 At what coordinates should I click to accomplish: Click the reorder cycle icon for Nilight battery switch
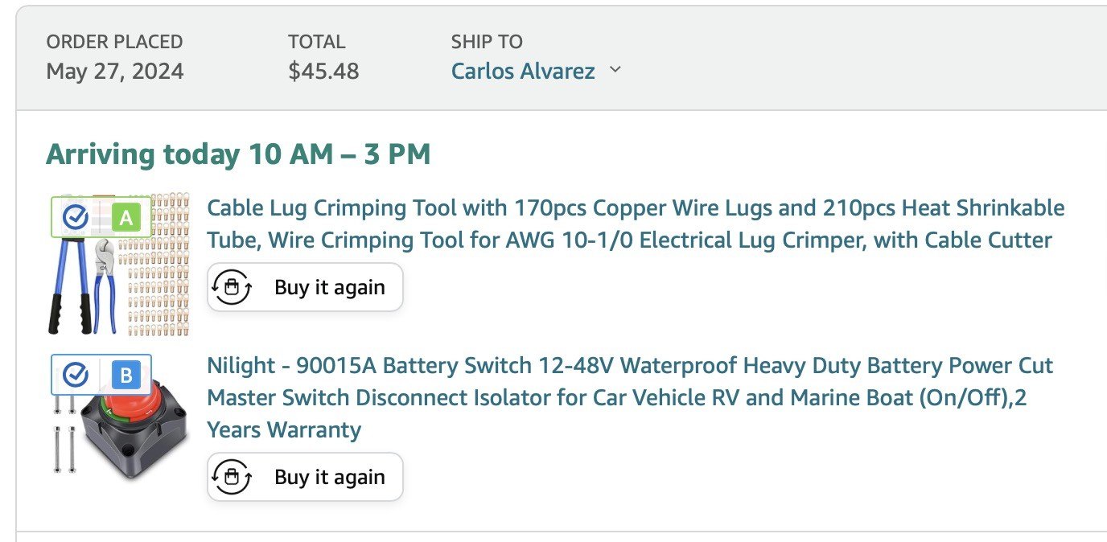[233, 477]
